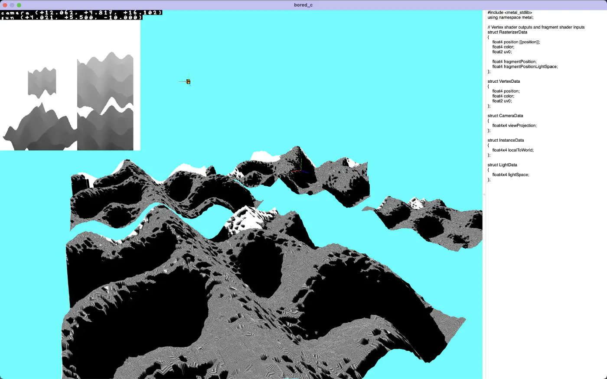Click the vertex shader outputs comment line
Viewport: 607px width, 379px height.
tap(536, 27)
